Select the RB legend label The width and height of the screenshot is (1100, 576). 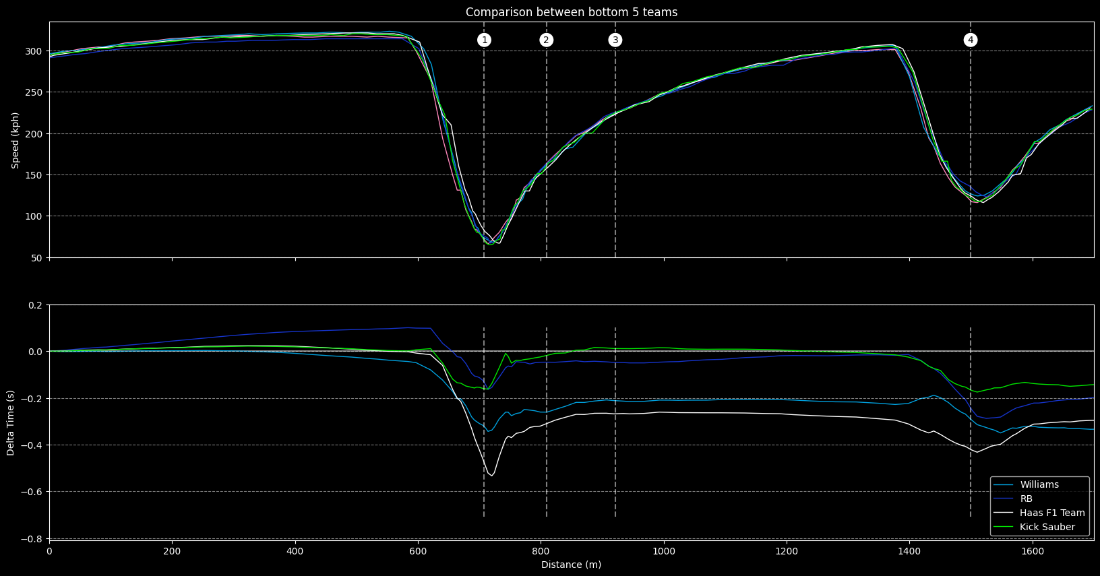point(1027,499)
